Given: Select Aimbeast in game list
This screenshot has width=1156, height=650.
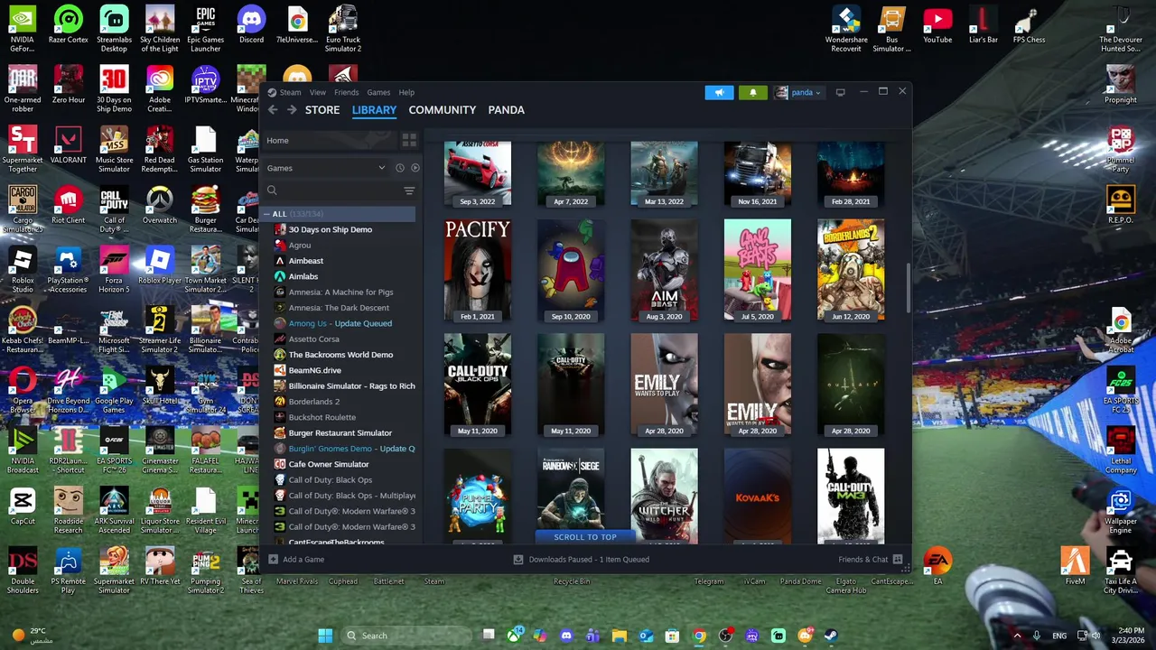Looking at the screenshot, I should pyautogui.click(x=305, y=261).
